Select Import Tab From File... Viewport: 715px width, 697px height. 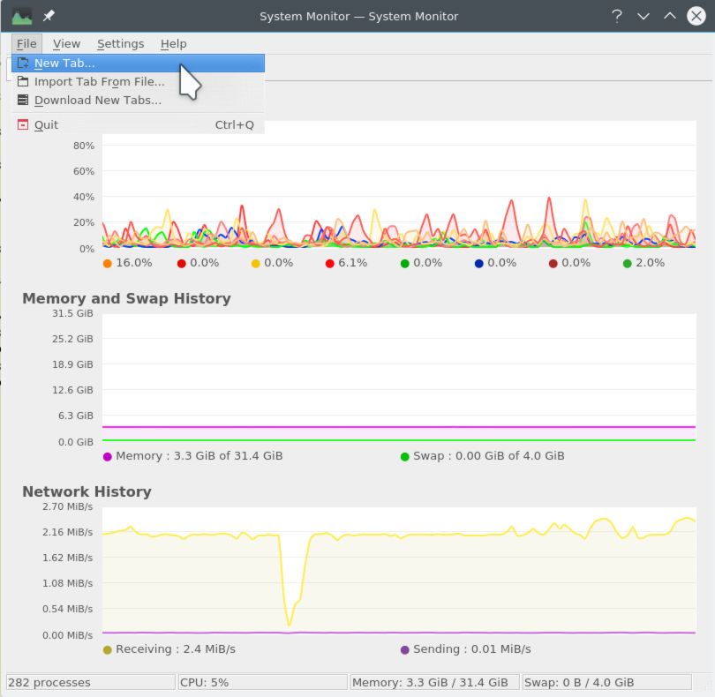click(139, 81)
